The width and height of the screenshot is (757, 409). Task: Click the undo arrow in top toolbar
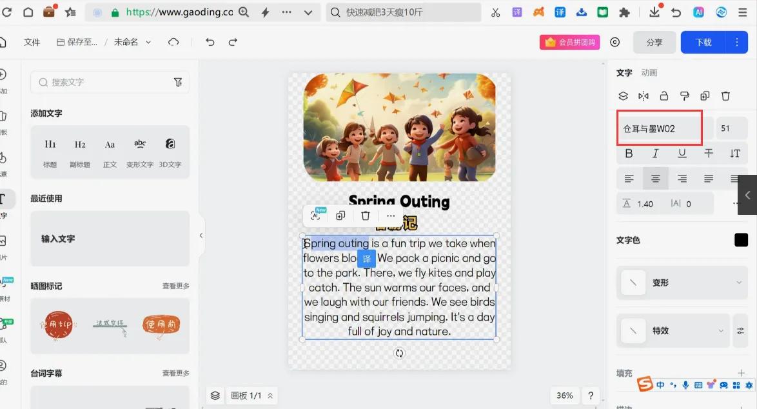pos(210,42)
